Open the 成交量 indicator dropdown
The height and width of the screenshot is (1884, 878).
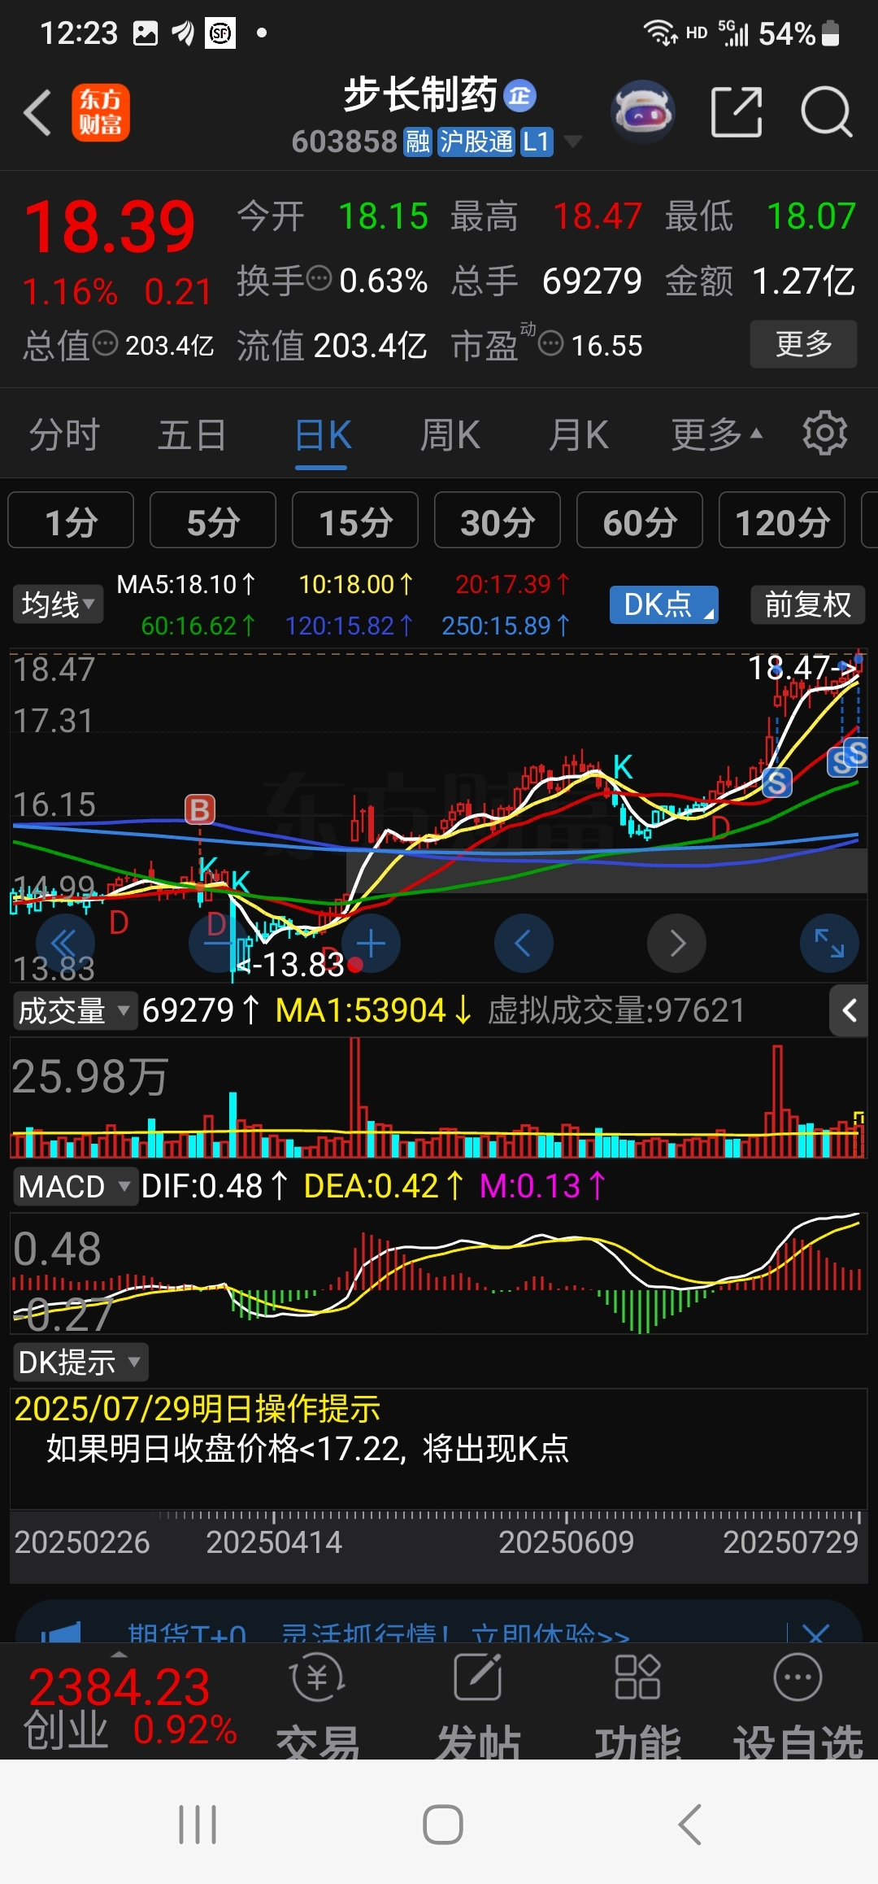coord(74,1010)
